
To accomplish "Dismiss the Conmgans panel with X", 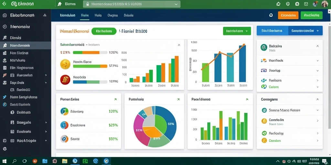I will (x=317, y=99).
